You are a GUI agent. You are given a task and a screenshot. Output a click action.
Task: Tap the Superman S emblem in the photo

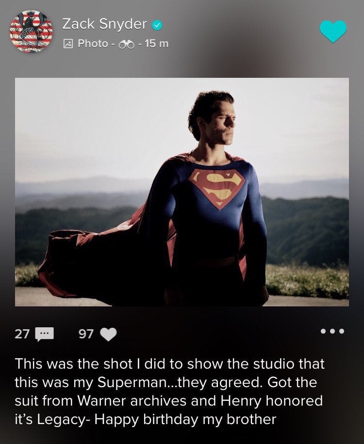tap(216, 186)
